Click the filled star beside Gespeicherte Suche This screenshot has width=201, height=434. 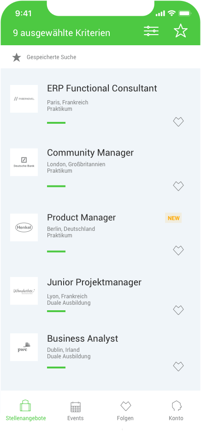pyautogui.click(x=17, y=58)
